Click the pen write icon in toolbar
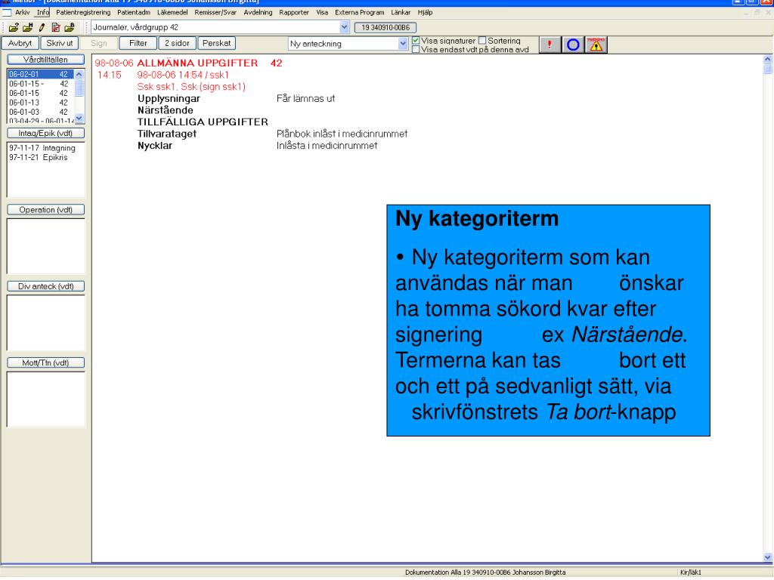774x580 pixels. (x=42, y=28)
